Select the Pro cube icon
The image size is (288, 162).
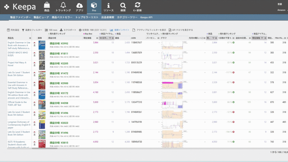pos(94,7)
